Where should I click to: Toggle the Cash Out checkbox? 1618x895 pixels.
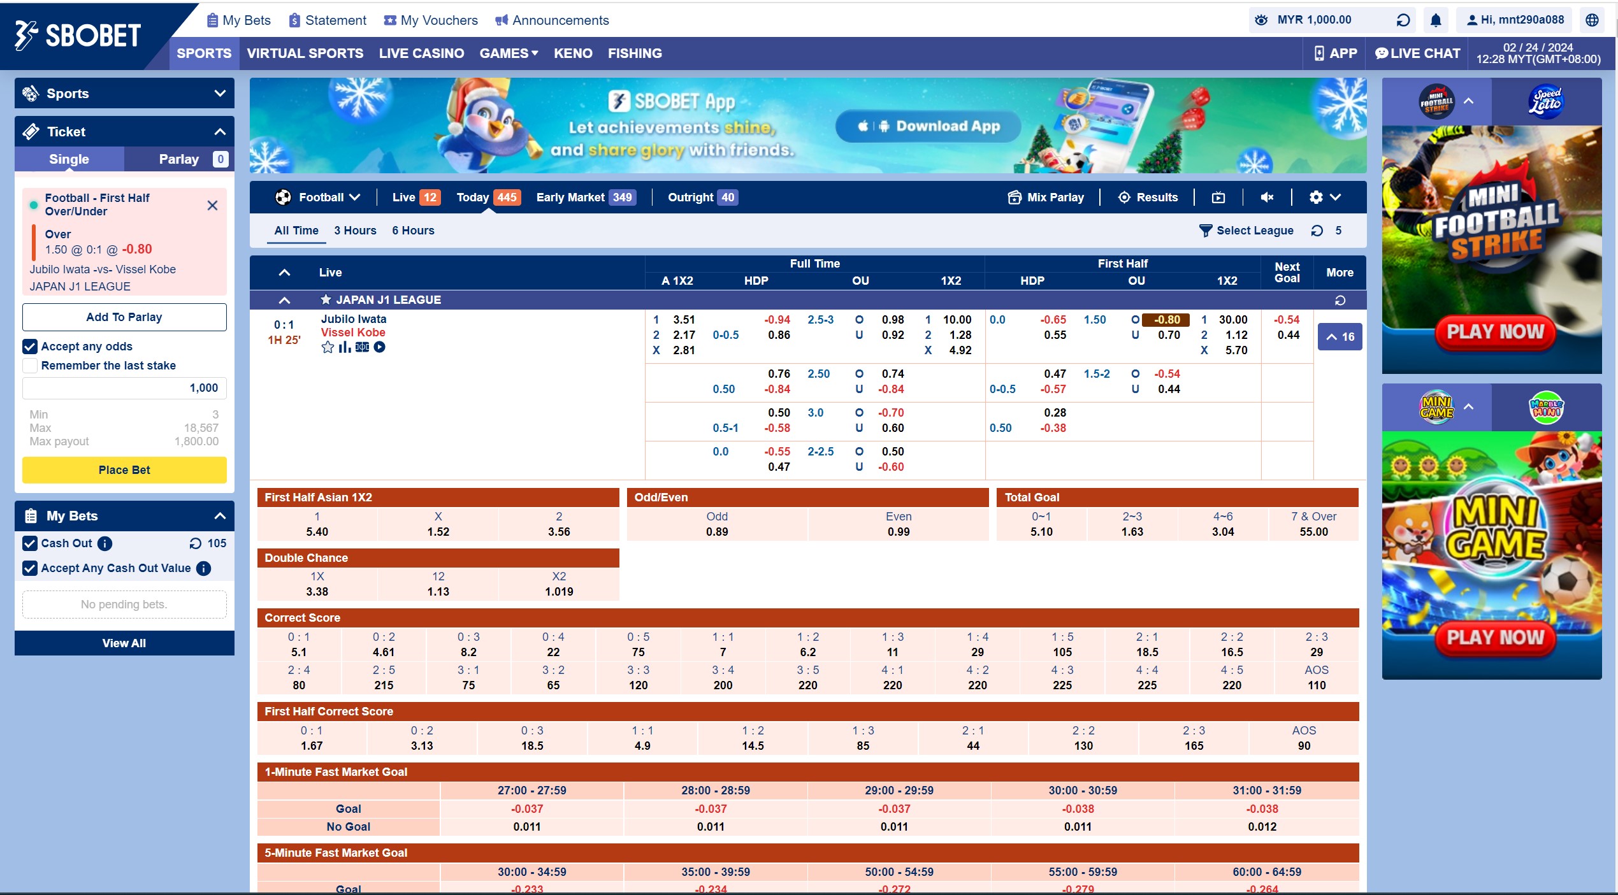[30, 543]
